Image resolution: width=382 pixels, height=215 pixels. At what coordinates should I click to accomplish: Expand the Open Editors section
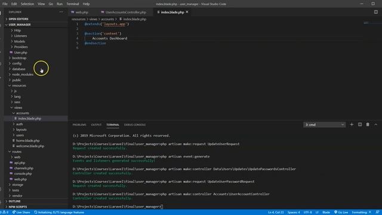coord(36,19)
